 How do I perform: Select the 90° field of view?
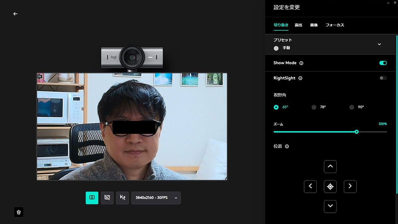(x=352, y=107)
